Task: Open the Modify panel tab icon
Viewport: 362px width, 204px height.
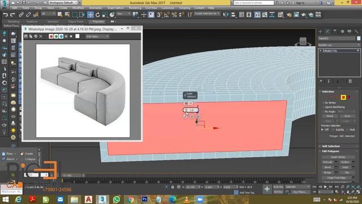Action: pos(327,32)
